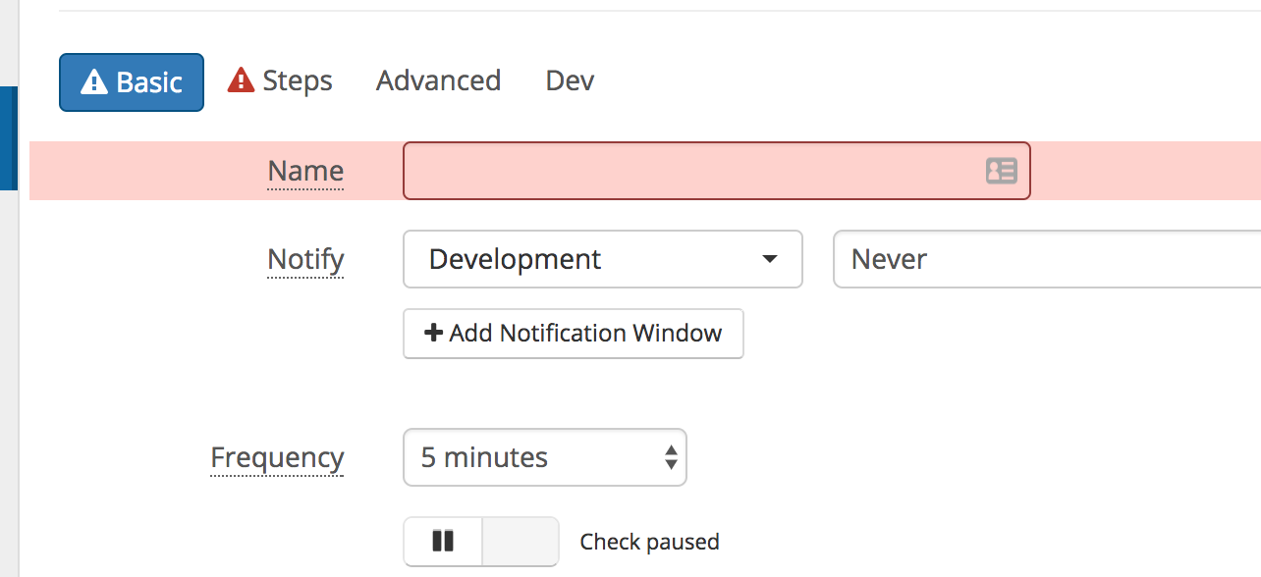
Task: Switch to the Dev tab
Action: [570, 80]
